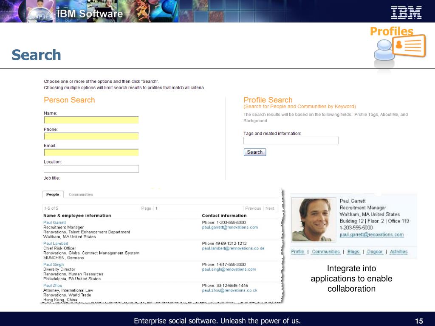The image size is (435, 326).
Task: Click the 'Profile Search' heading
Action: pyautogui.click(x=268, y=100)
